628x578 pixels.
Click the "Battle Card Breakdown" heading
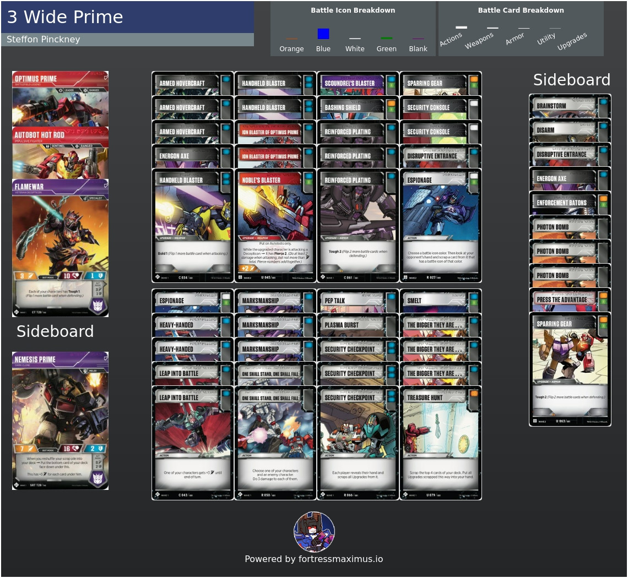521,10
